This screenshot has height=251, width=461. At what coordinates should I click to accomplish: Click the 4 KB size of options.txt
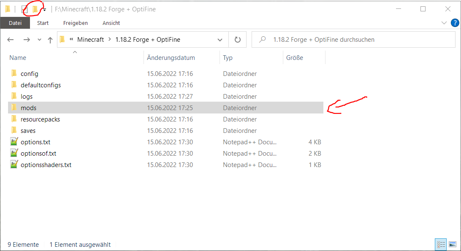315,142
